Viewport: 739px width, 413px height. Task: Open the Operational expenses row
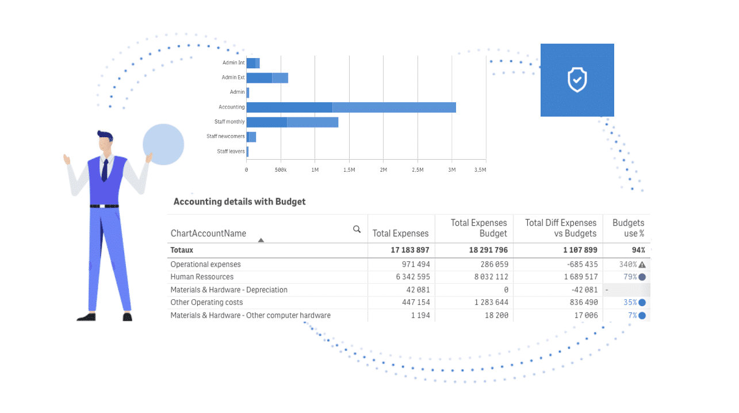click(206, 265)
